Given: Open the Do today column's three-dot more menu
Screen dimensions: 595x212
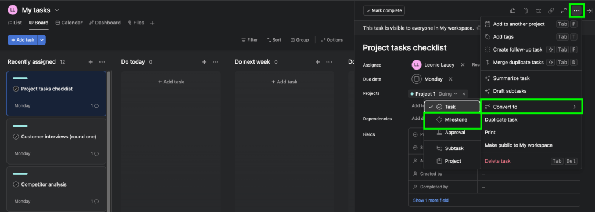Looking at the screenshot, I should pos(216,62).
